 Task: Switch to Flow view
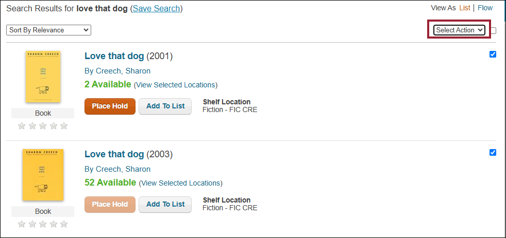coord(485,8)
